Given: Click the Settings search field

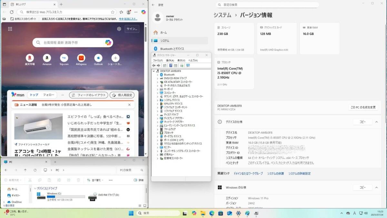Looking at the screenshot, I should pos(267,5).
